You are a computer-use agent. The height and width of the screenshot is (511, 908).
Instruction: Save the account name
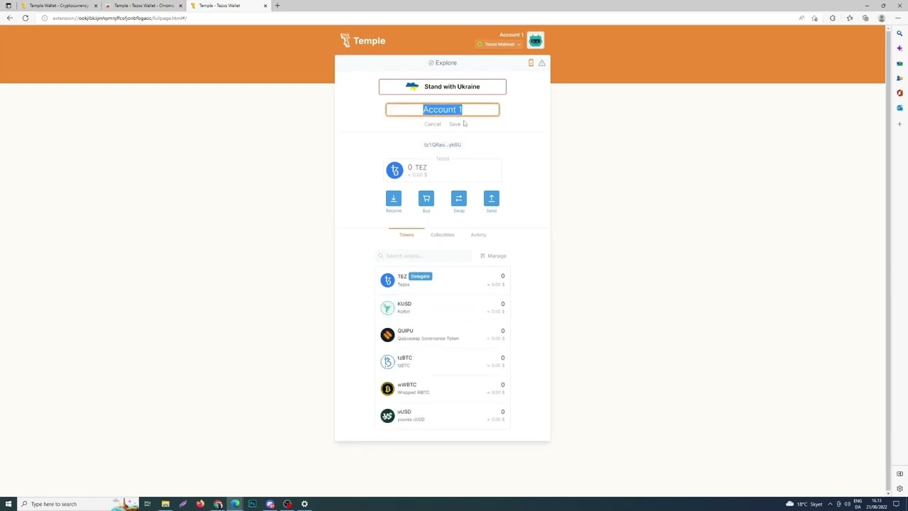pyautogui.click(x=455, y=124)
